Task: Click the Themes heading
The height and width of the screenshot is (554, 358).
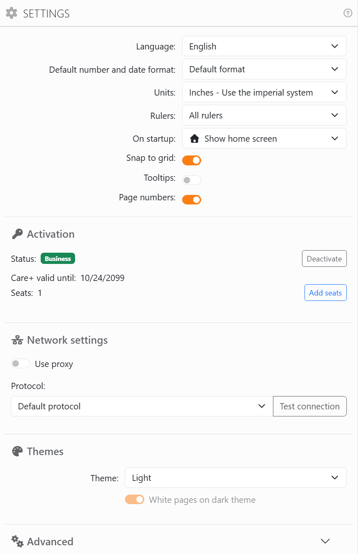Action: coord(45,451)
